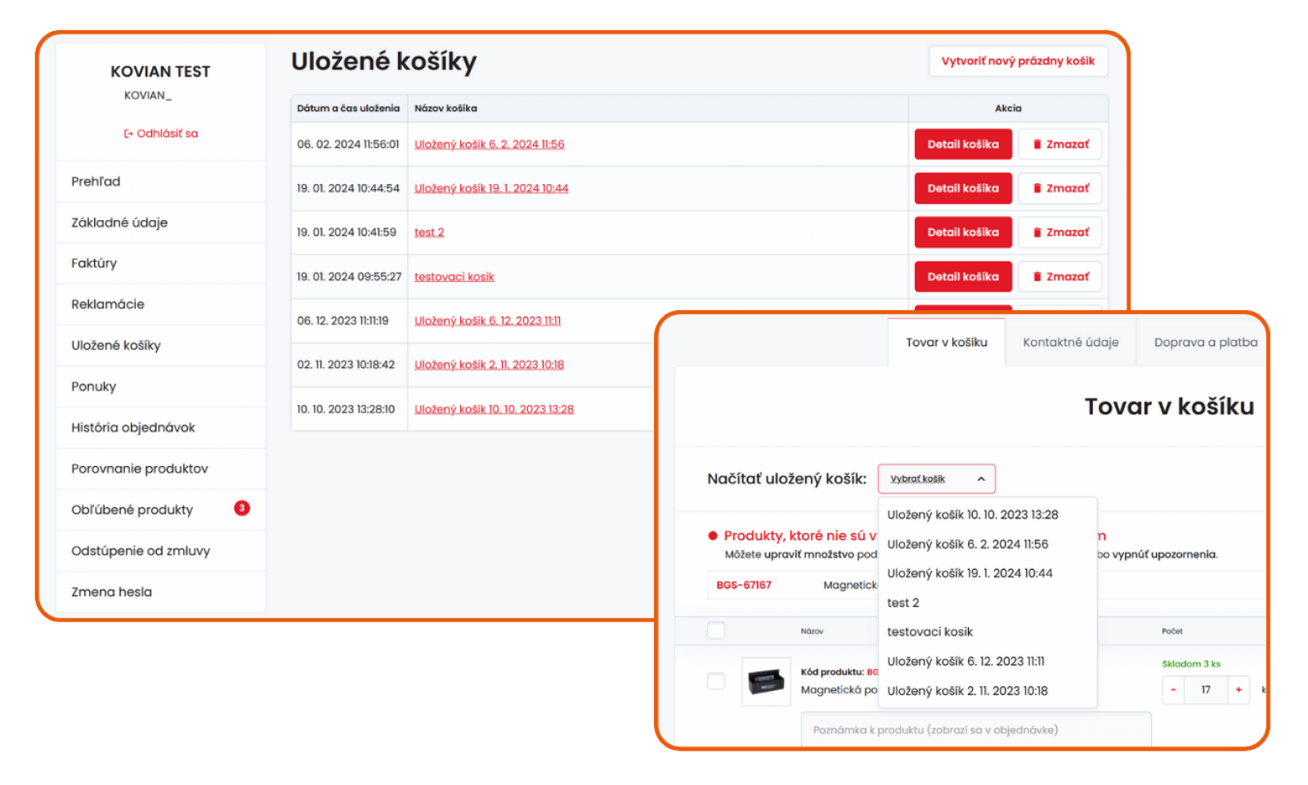Image resolution: width=1308 pixels, height=785 pixels.
Task: Switch to the Doprava a platba tab
Action: pyautogui.click(x=1205, y=343)
